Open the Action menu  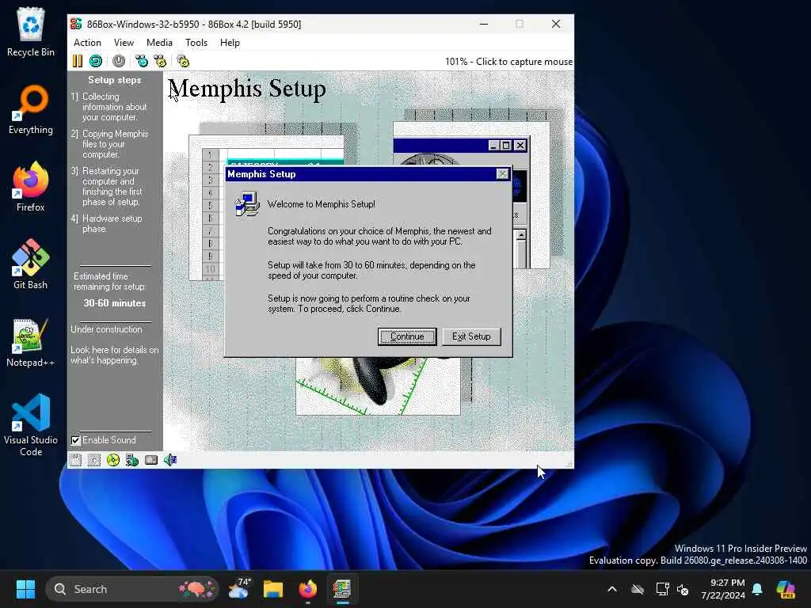87,43
